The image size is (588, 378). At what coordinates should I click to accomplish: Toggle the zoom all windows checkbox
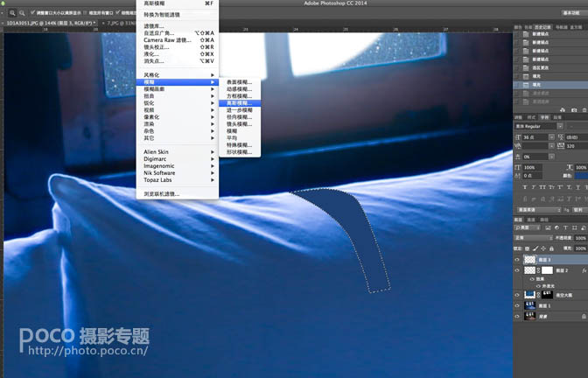(x=85, y=13)
